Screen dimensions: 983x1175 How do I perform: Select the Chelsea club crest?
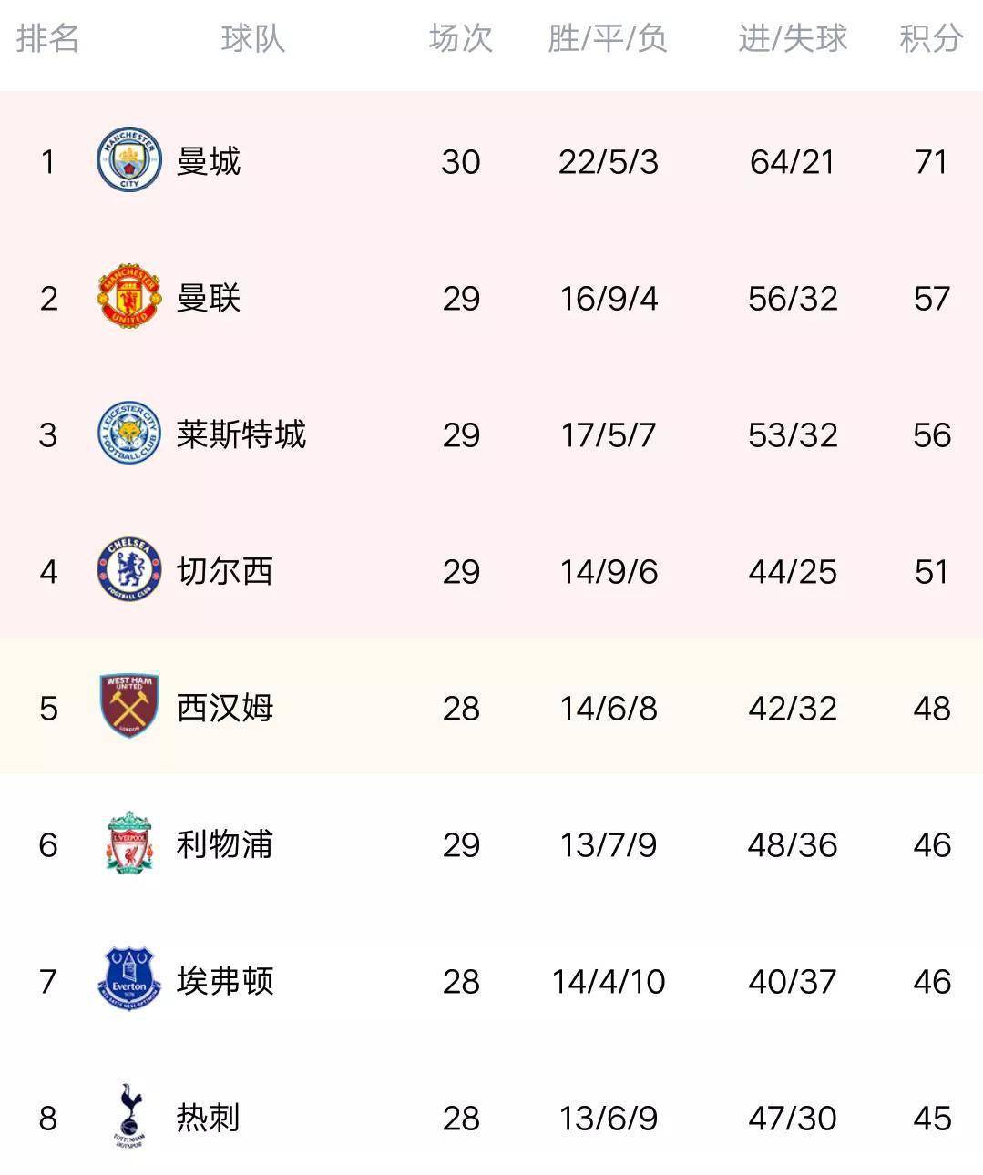tap(129, 569)
